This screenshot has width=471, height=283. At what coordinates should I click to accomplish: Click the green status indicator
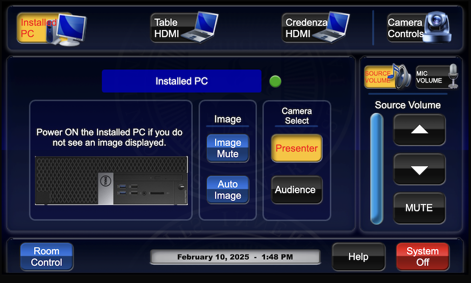(275, 81)
